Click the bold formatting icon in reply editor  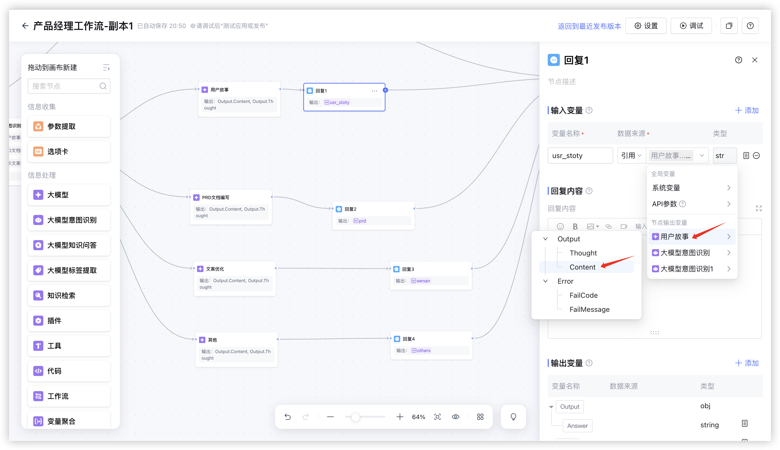point(575,226)
